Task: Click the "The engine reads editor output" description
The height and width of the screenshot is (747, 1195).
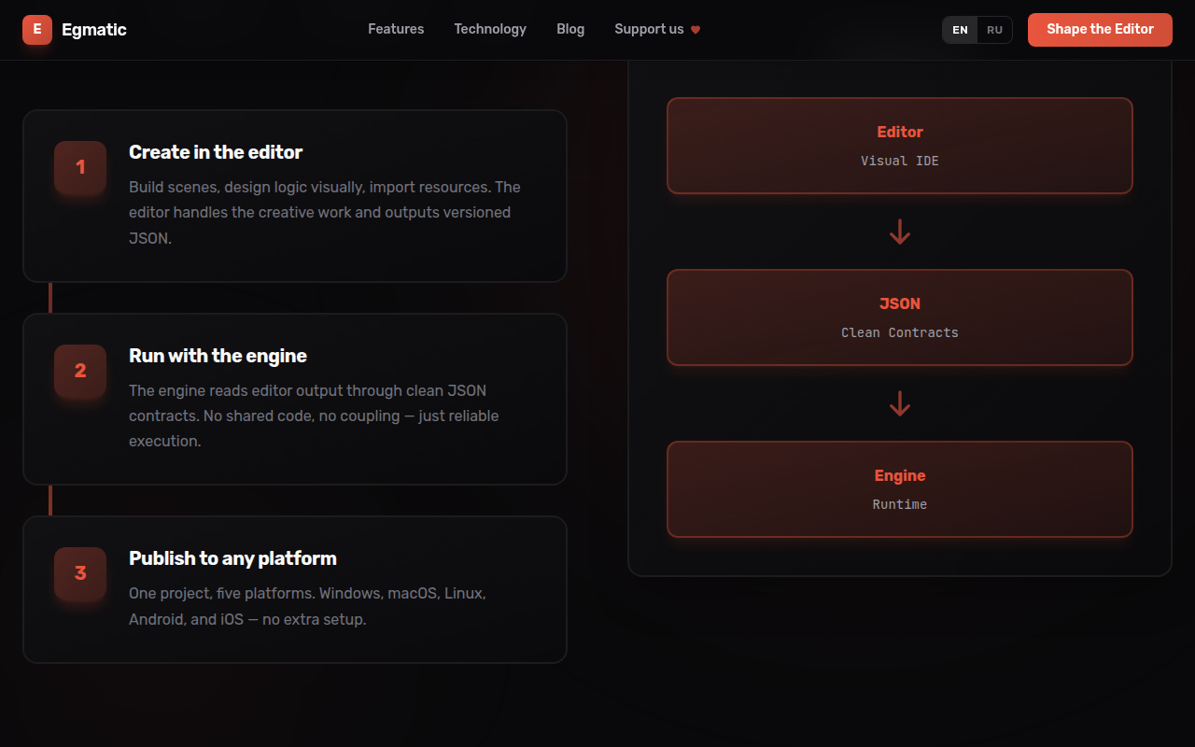Action: [x=314, y=416]
